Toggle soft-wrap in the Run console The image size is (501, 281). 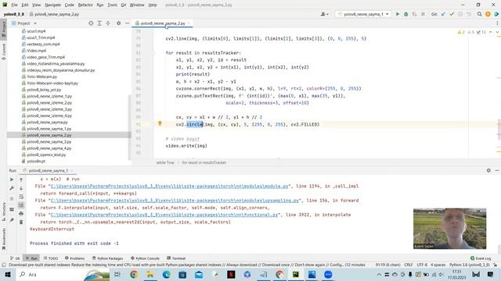21,197
